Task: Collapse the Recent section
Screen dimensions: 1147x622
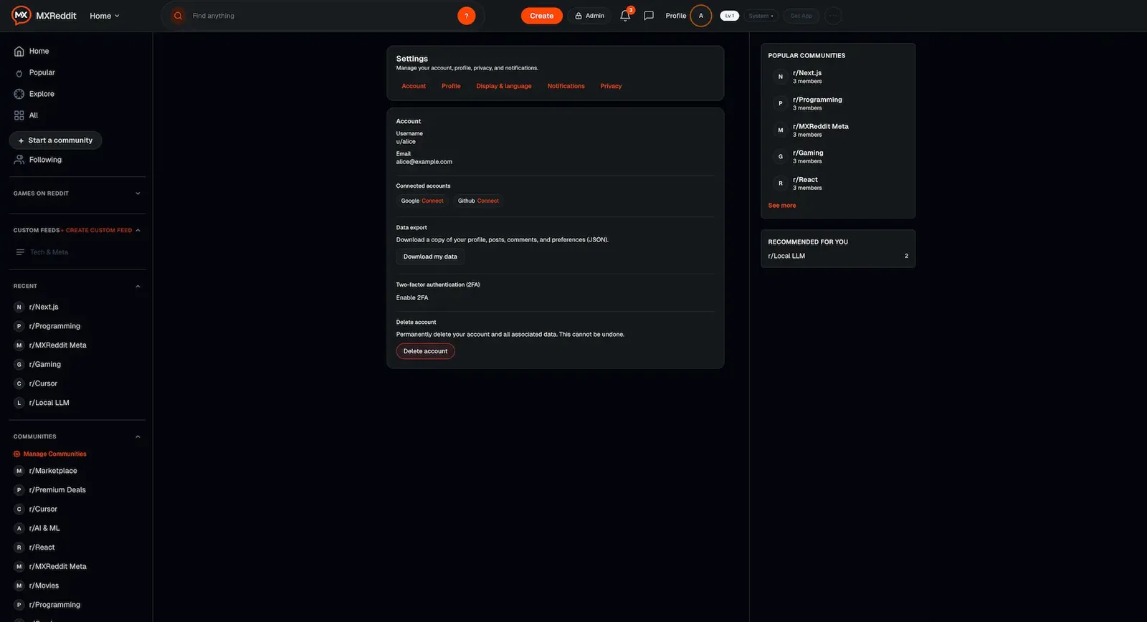Action: [x=138, y=286]
